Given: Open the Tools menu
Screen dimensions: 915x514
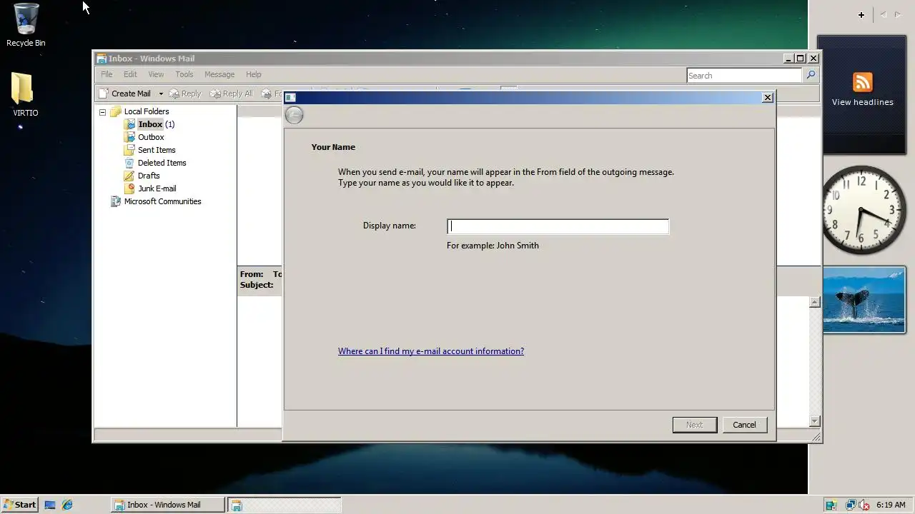Looking at the screenshot, I should (184, 74).
